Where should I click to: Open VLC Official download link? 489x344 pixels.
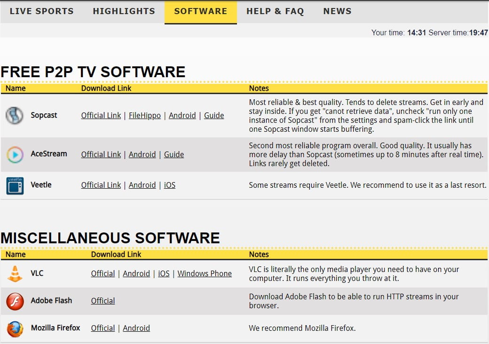tap(103, 273)
